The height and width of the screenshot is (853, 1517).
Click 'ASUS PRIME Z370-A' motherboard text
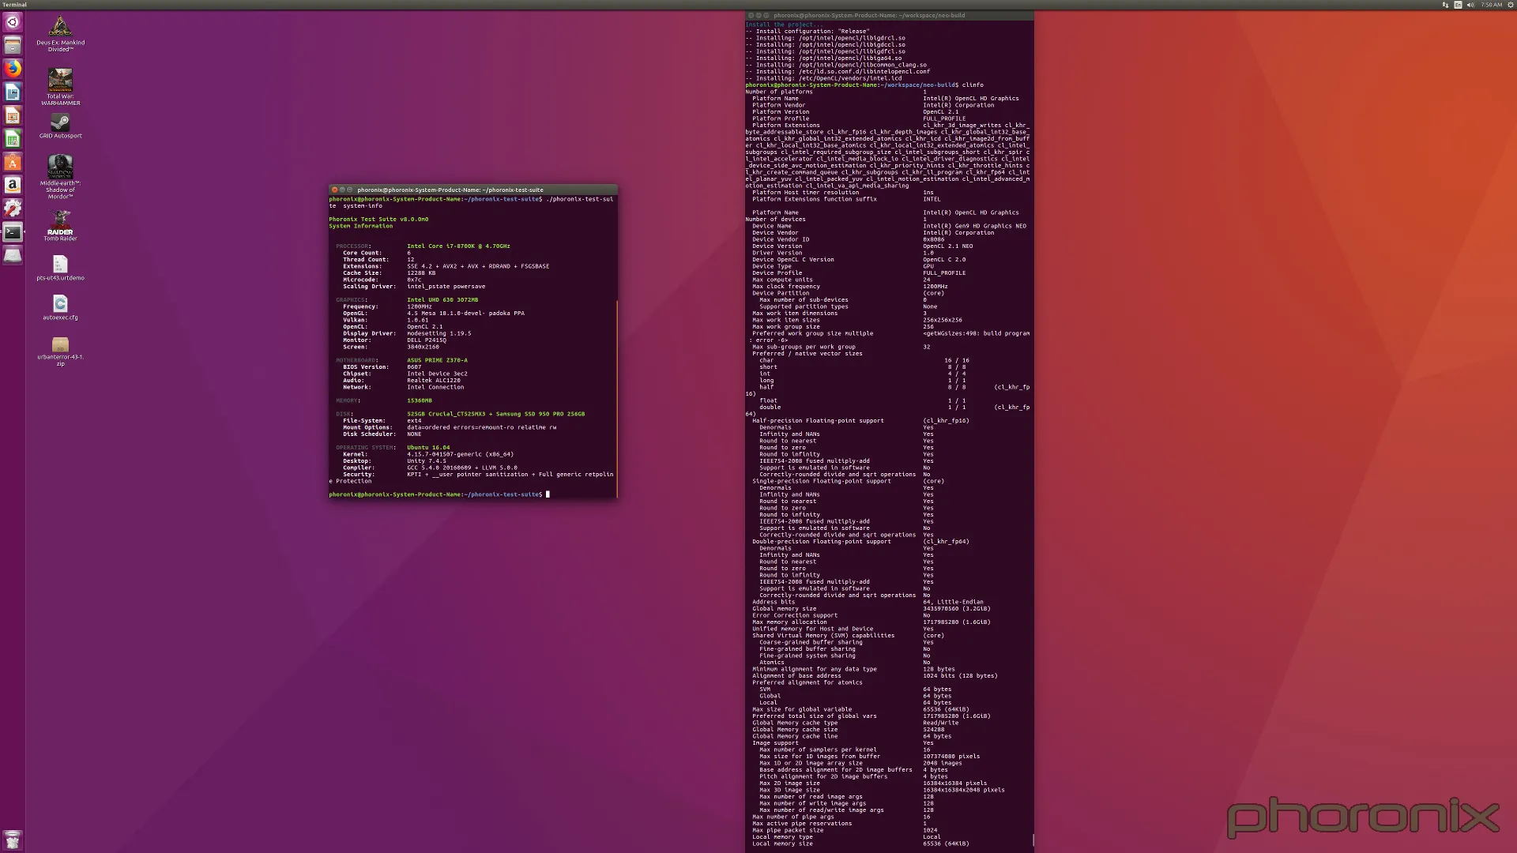(437, 360)
